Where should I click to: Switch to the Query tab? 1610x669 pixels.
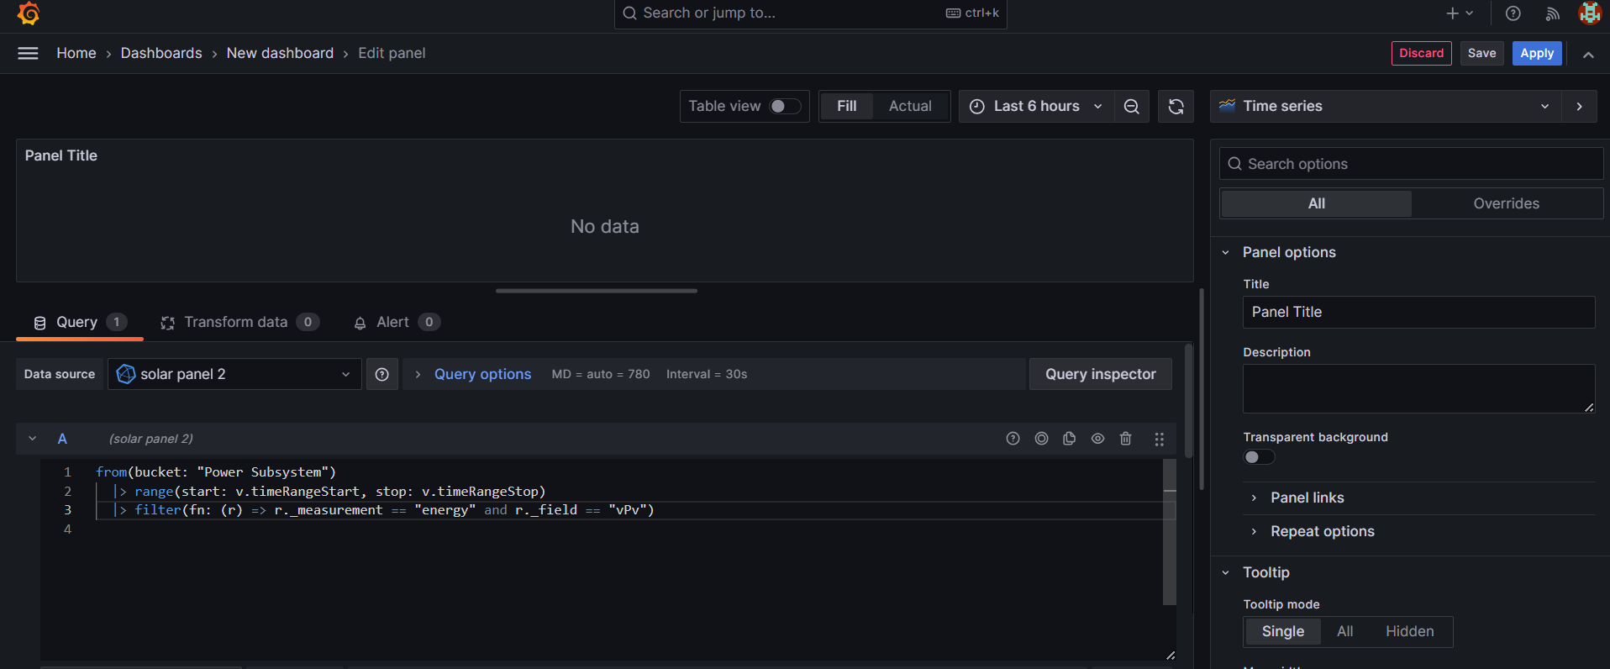(80, 323)
